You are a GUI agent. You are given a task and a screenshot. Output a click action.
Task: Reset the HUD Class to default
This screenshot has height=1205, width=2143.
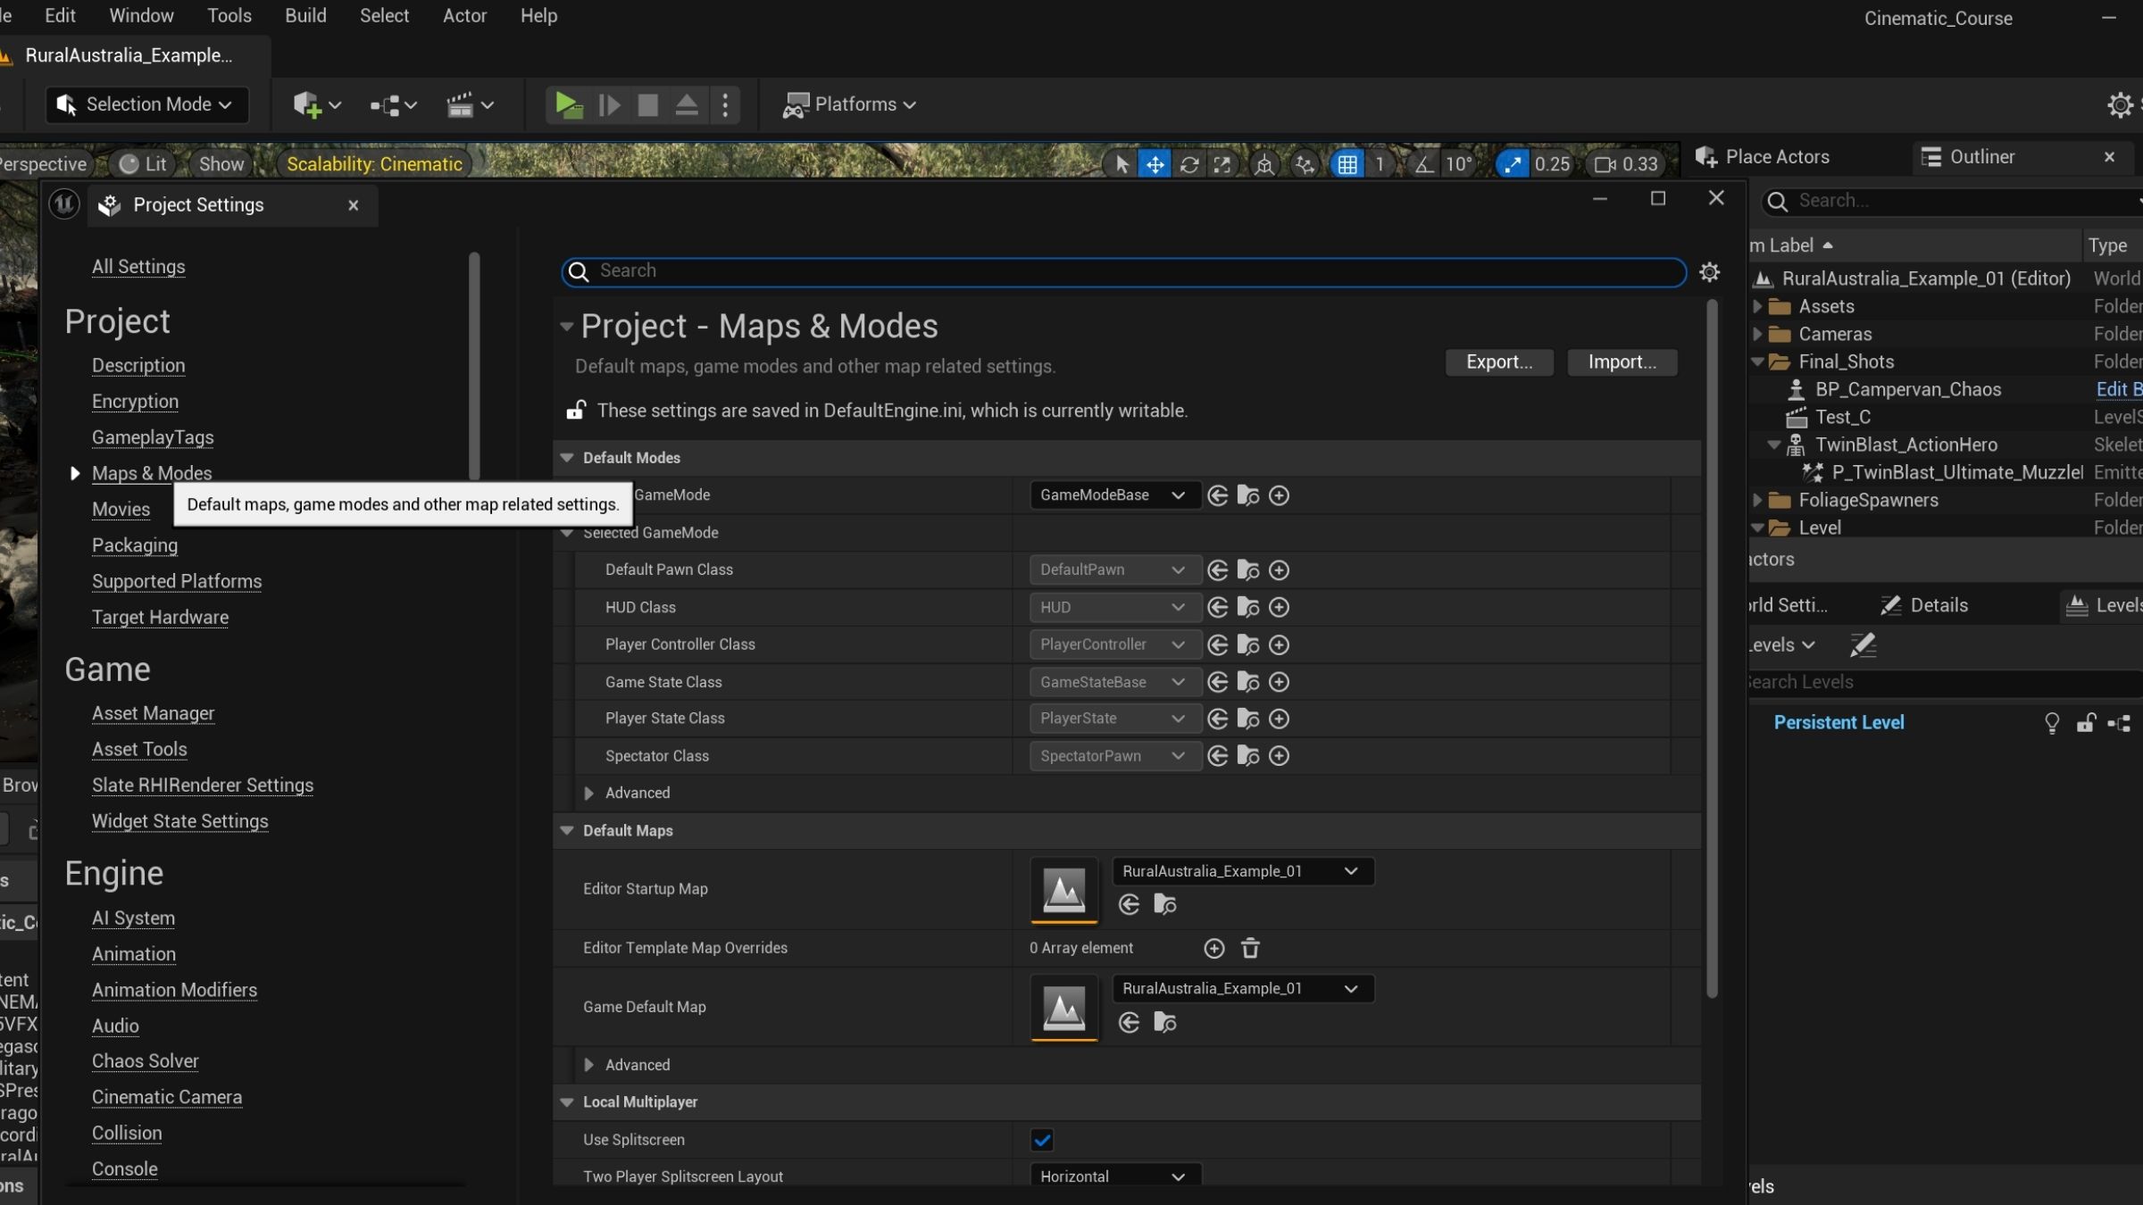point(1217,608)
